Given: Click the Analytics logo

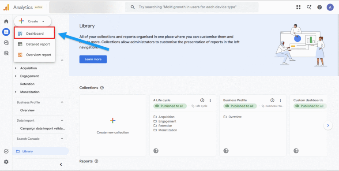Looking at the screenshot, I should tap(6, 7).
